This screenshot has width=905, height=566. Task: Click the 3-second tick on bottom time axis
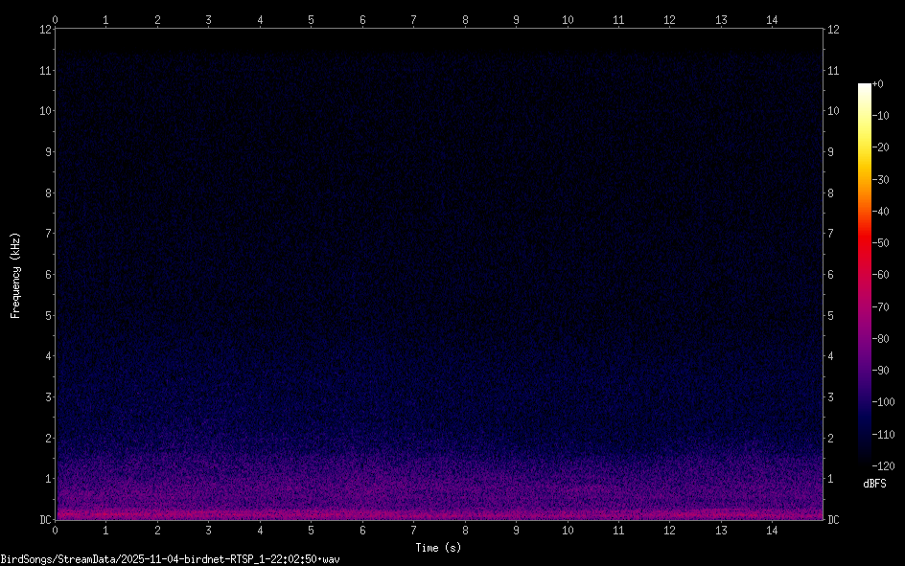click(x=209, y=529)
